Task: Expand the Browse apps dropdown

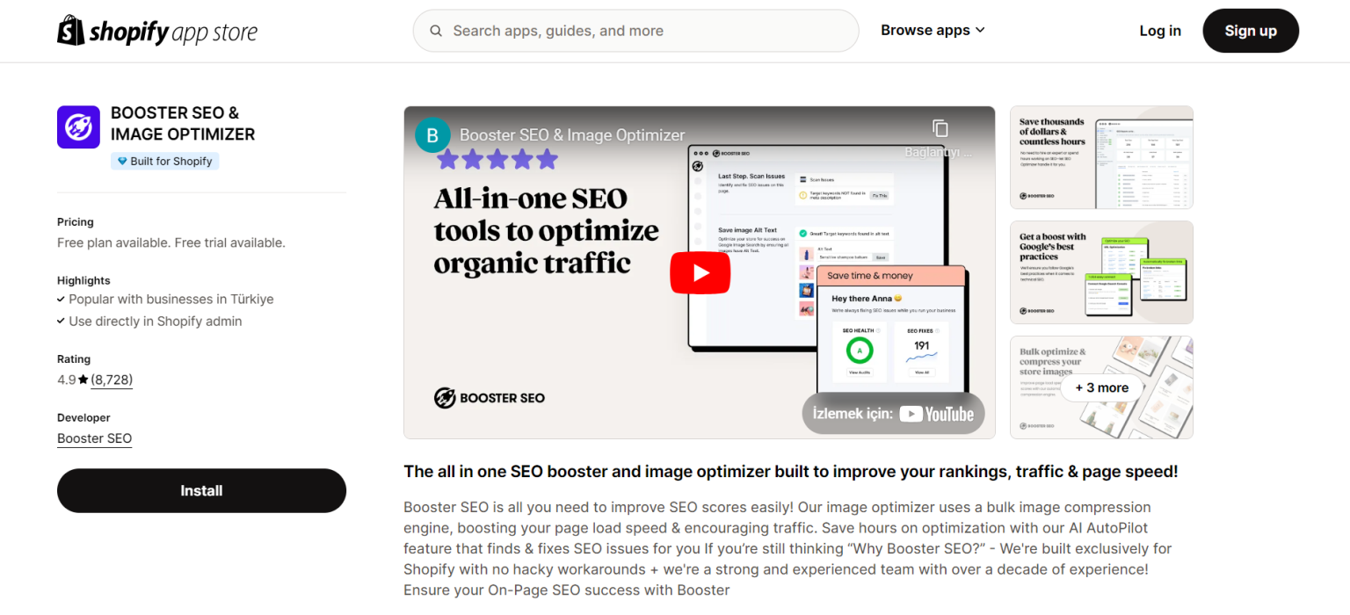Action: click(933, 31)
